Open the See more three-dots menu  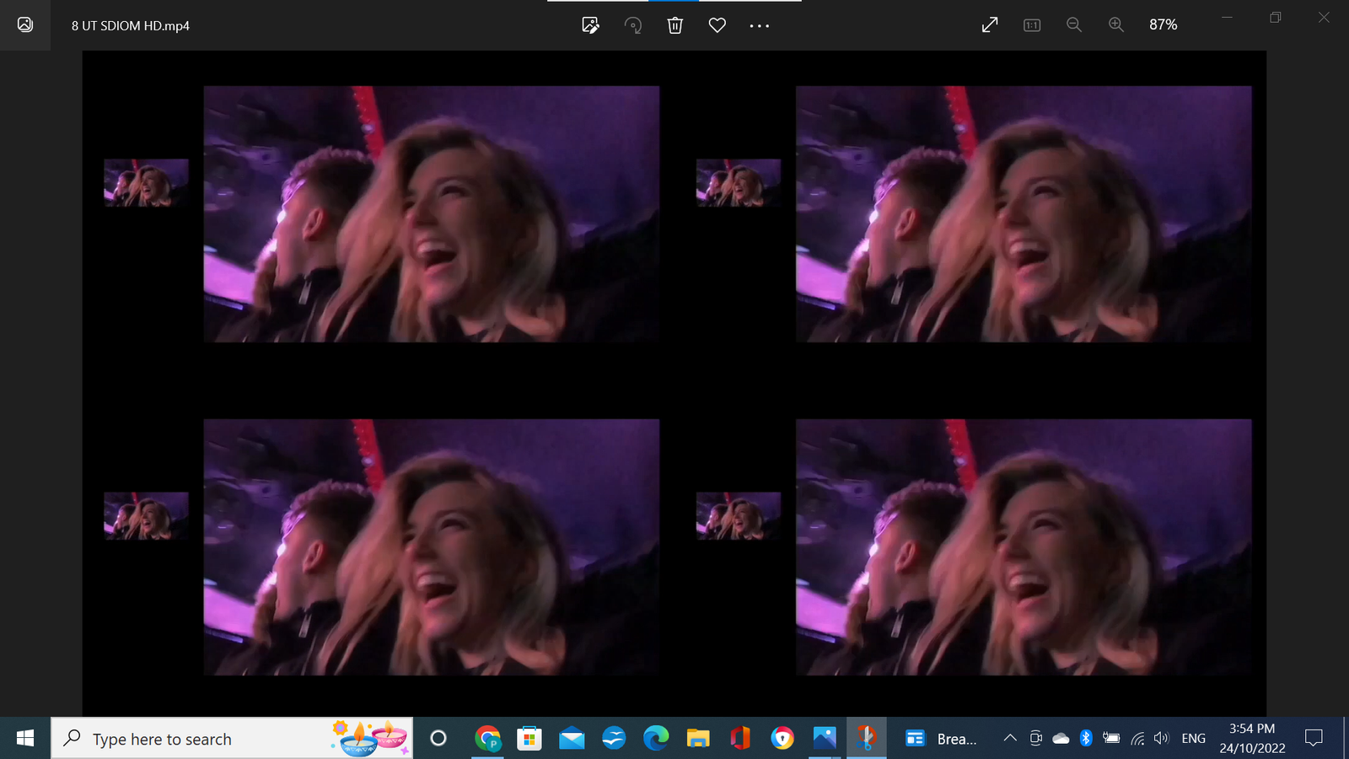759,25
